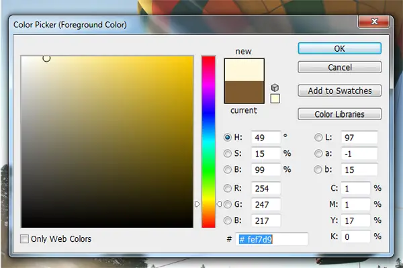Click the L field showing 97
Image resolution: width=403 pixels, height=268 pixels.
point(359,138)
